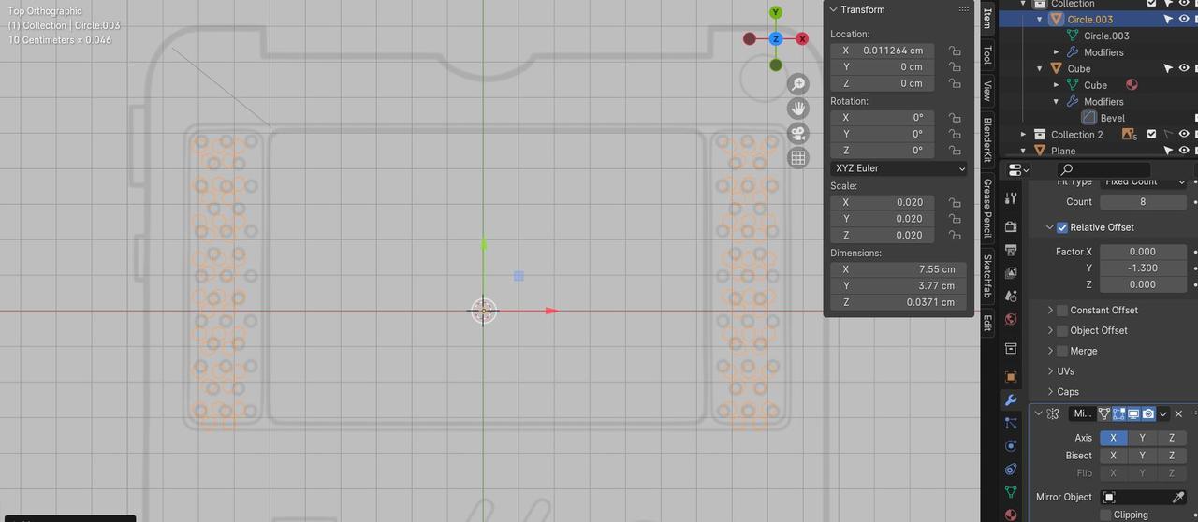The image size is (1198, 522).
Task: Open the XYZ Euler rotation mode dropdown
Action: (x=898, y=168)
